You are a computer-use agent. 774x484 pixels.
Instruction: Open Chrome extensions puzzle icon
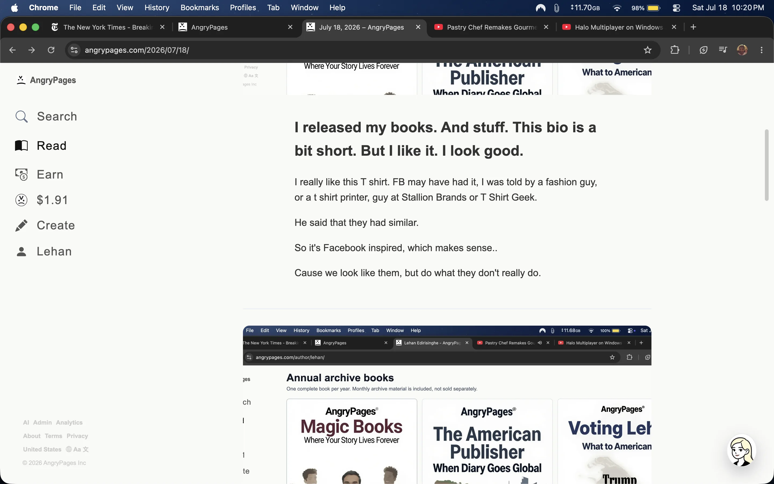point(675,50)
